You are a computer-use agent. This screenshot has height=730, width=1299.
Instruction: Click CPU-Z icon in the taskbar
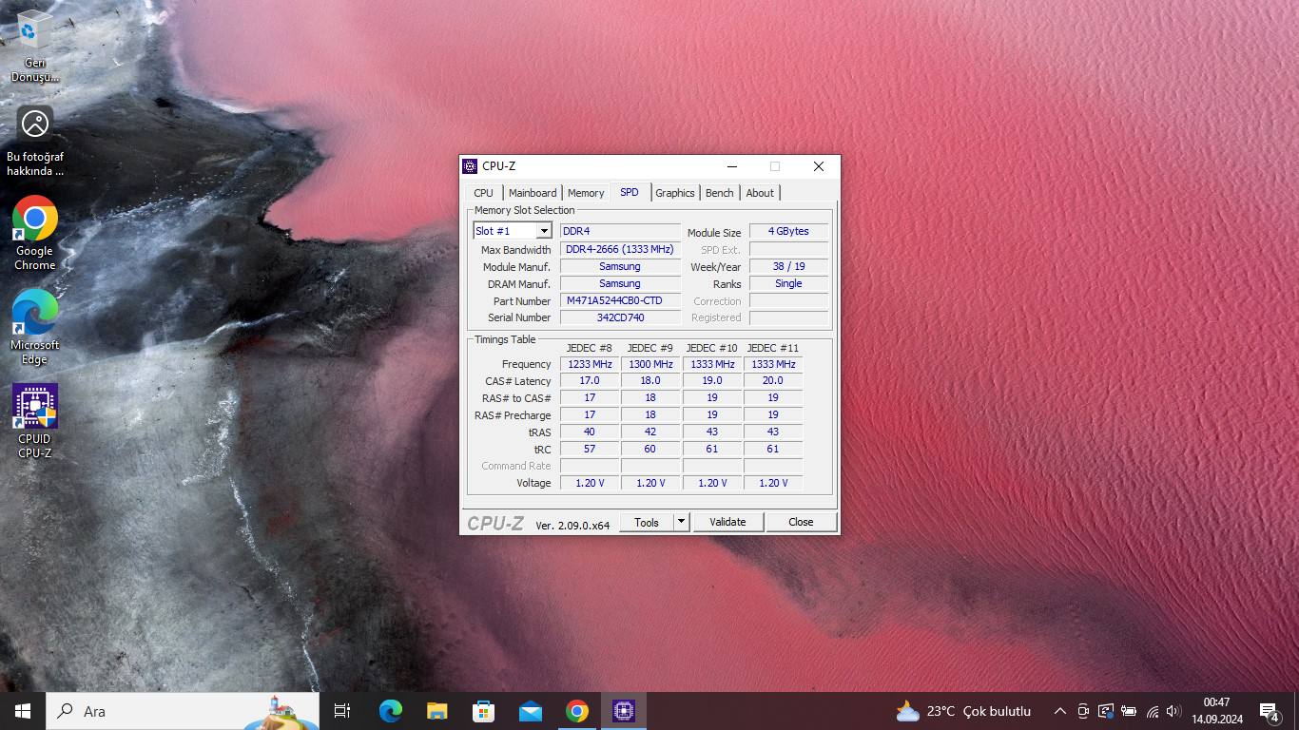pos(623,711)
